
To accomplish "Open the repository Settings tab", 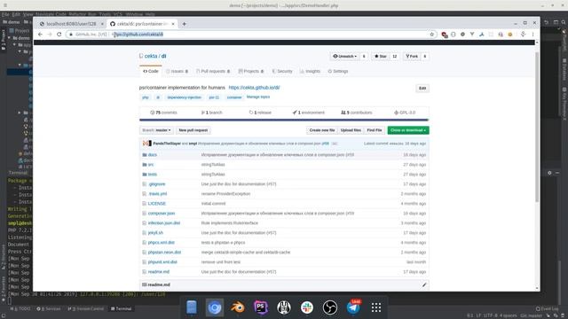I will pos(337,71).
